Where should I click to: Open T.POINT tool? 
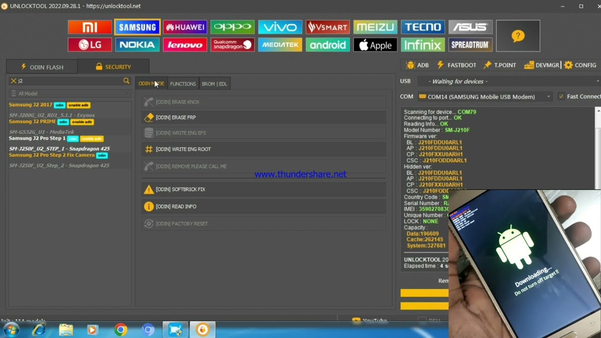click(x=500, y=65)
